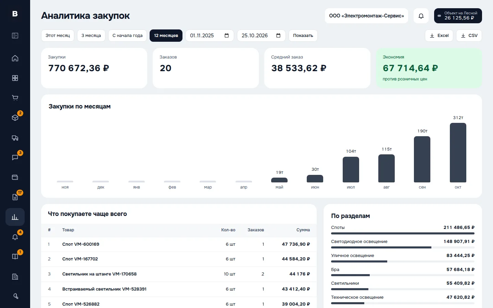Viewport: 493px width, 308px height.
Task: Click the B logo in sidebar
Action: pos(15,14)
